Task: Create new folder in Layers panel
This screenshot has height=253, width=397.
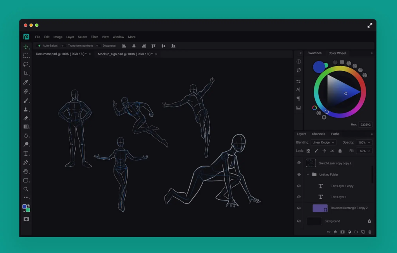Action: coord(356,232)
